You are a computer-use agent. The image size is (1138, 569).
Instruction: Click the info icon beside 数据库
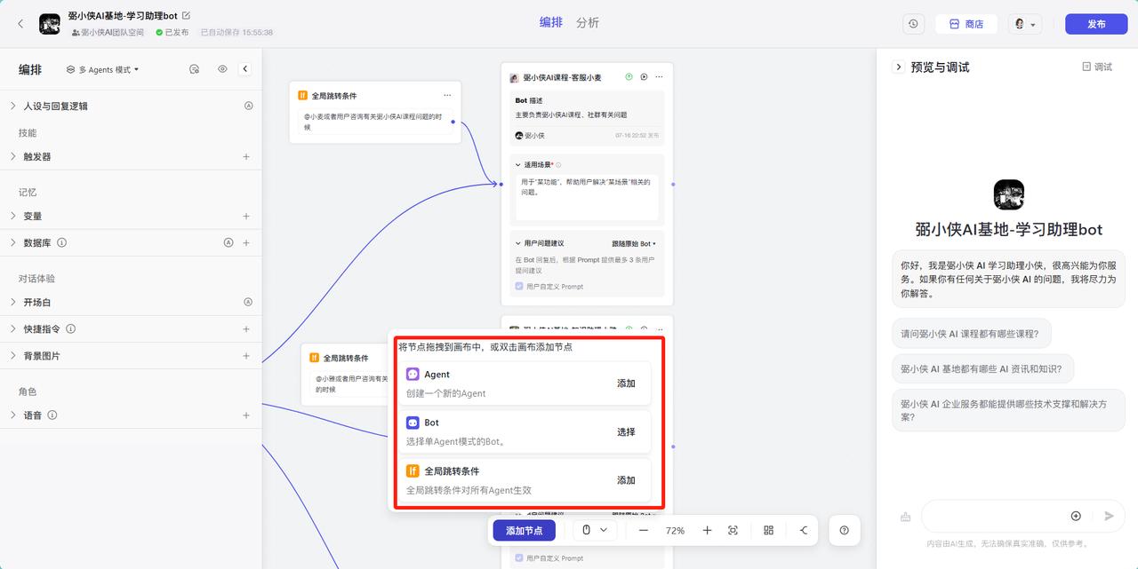coord(62,242)
